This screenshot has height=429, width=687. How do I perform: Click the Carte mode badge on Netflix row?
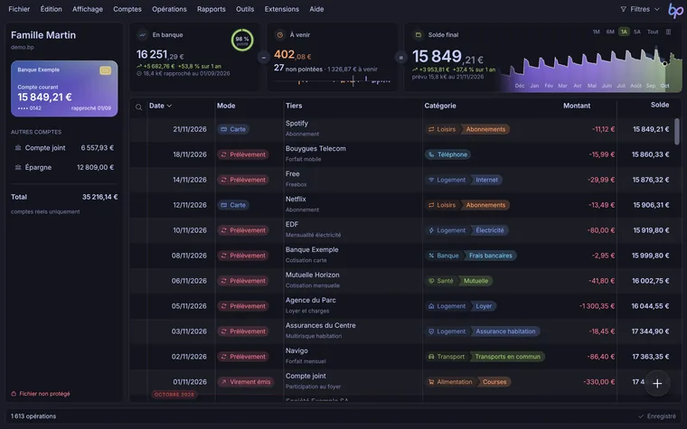pyautogui.click(x=233, y=205)
